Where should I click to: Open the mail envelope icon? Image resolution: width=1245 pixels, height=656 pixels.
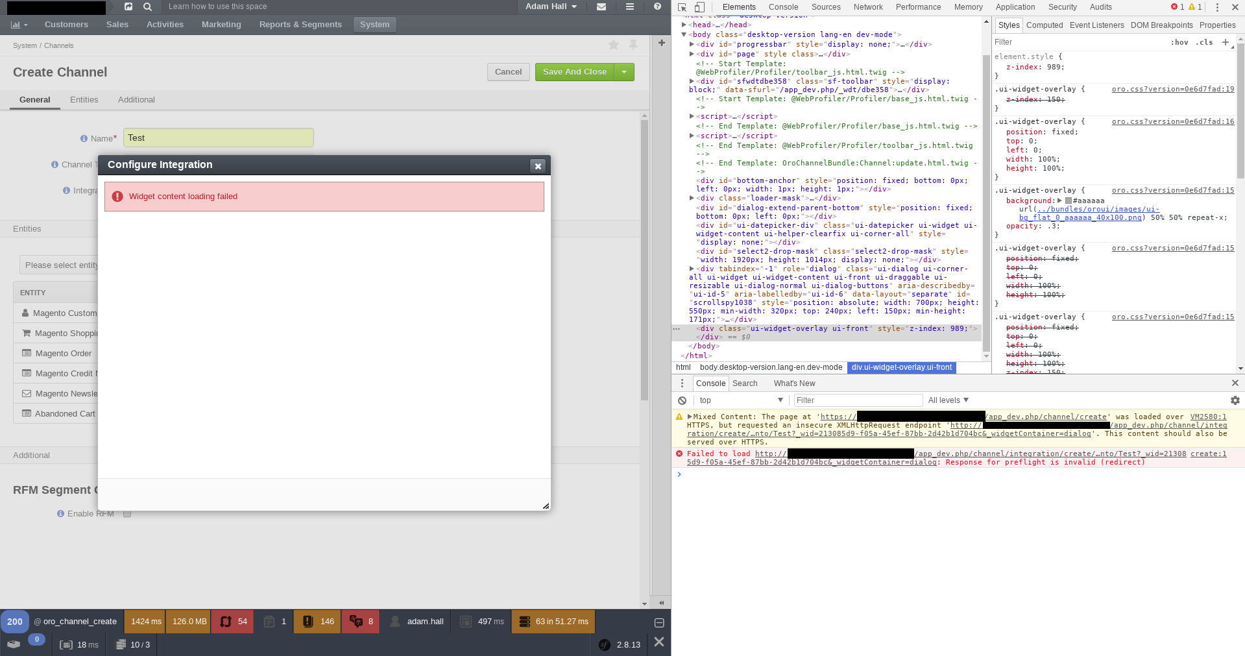(601, 6)
